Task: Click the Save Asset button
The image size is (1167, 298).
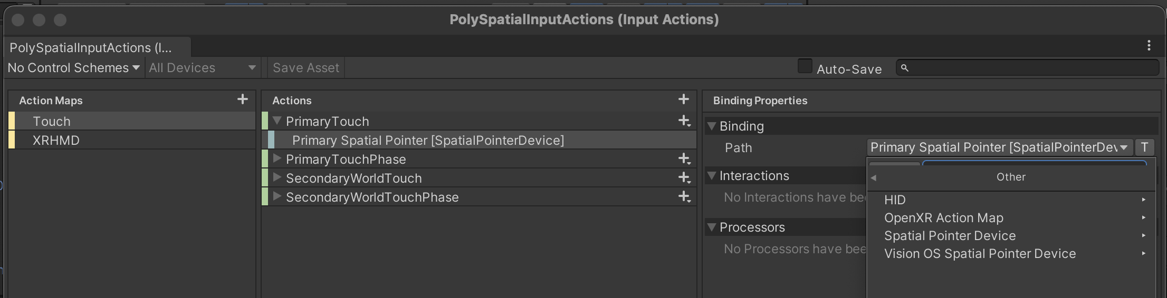Action: (x=306, y=68)
